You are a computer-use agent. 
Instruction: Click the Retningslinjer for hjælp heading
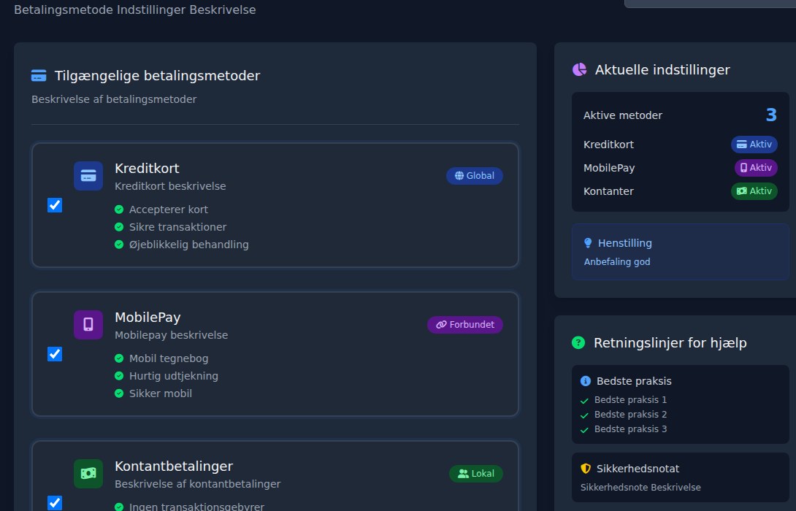[670, 343]
